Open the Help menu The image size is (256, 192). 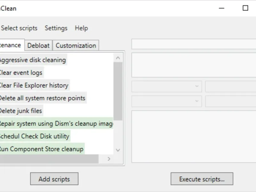(81, 28)
